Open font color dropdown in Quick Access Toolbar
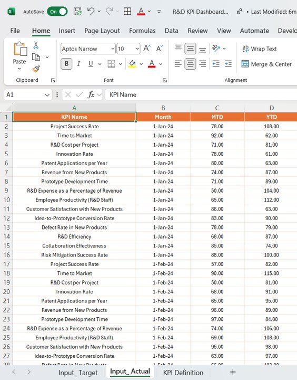This screenshot has height=380, width=297. coord(149,12)
